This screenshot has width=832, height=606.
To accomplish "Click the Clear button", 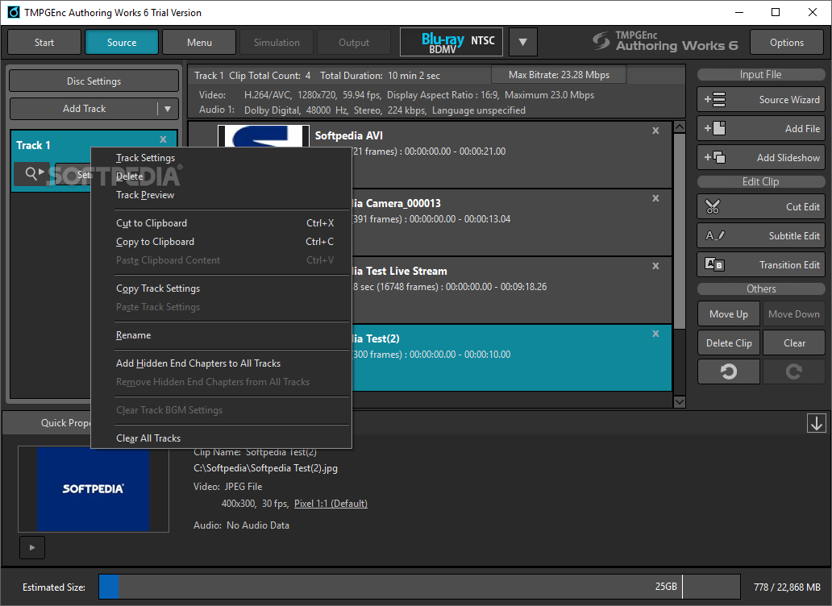I will point(794,343).
